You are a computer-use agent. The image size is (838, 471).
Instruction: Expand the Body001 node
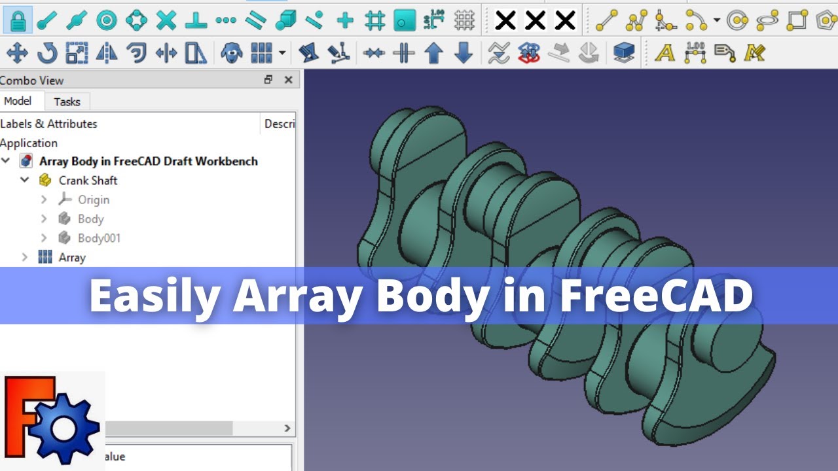(44, 238)
